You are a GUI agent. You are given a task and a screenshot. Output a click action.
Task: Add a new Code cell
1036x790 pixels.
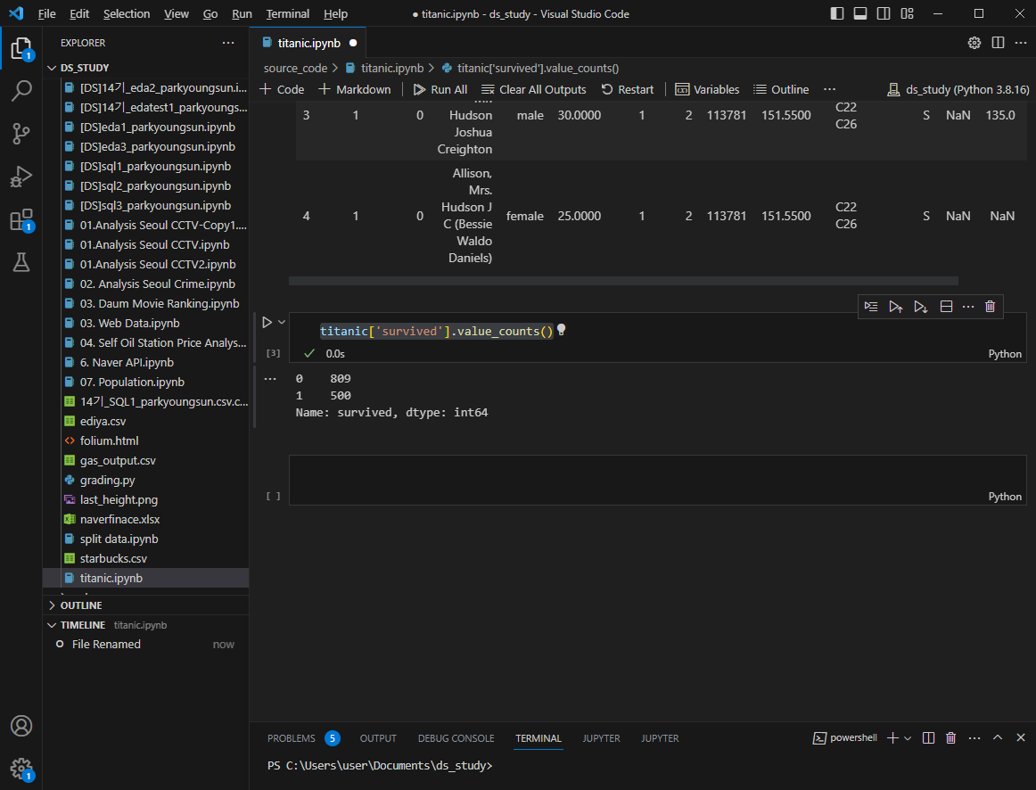tap(282, 89)
